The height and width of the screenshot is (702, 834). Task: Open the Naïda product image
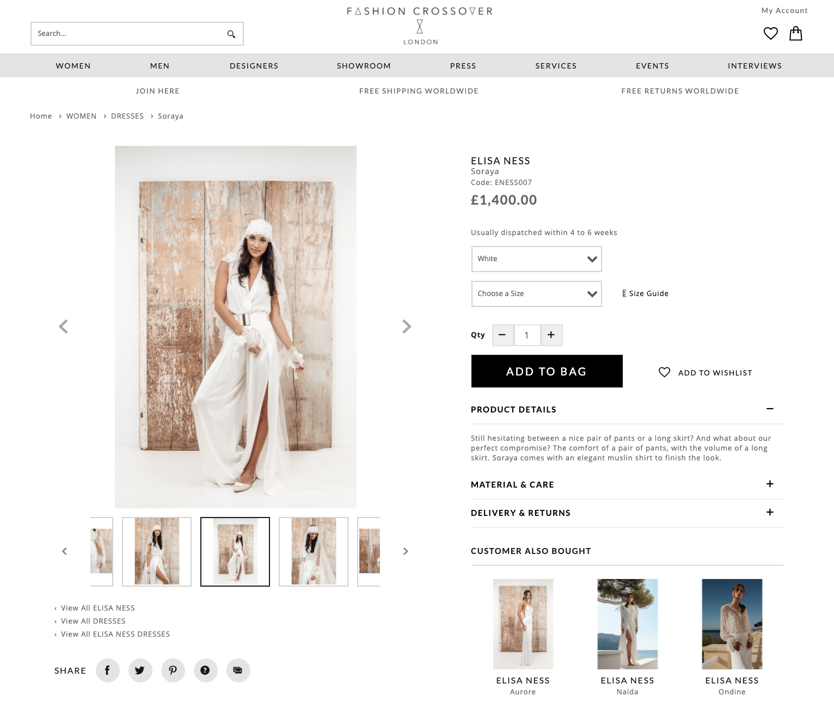(x=628, y=624)
